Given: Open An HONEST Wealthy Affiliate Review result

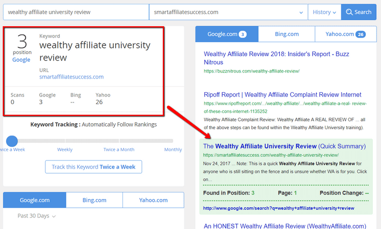Looking at the screenshot, I should click(x=285, y=226).
